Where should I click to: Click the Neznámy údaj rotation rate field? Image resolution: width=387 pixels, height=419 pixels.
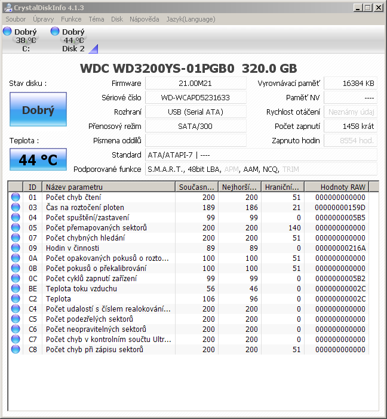pos(351,112)
